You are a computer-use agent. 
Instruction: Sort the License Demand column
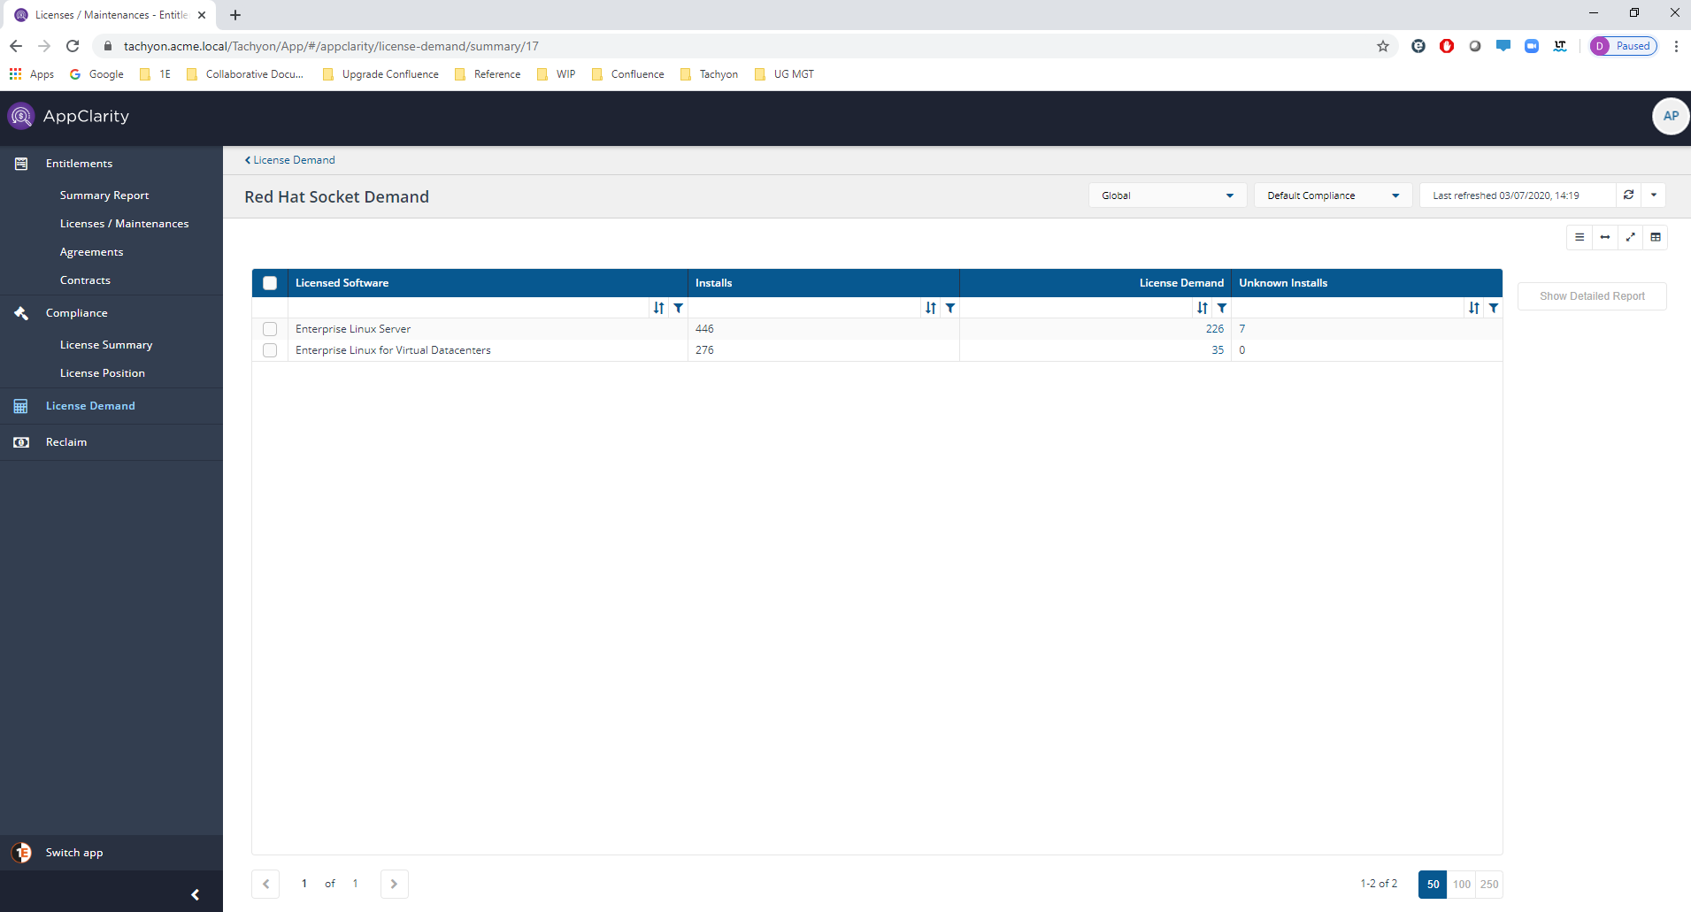tap(1203, 308)
